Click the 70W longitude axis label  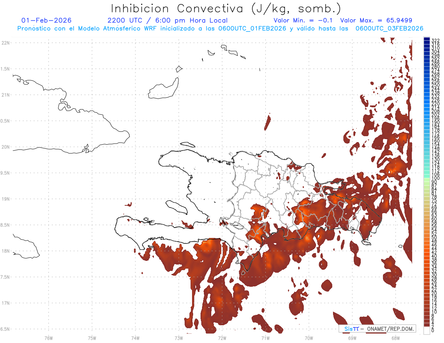pos(309,337)
